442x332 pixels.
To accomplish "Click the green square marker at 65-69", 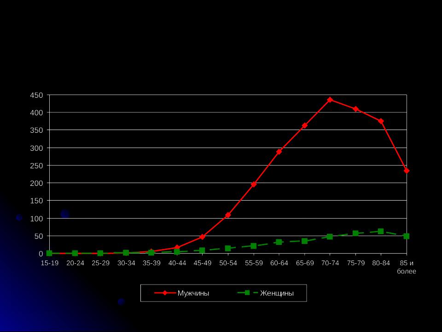I will click(305, 241).
